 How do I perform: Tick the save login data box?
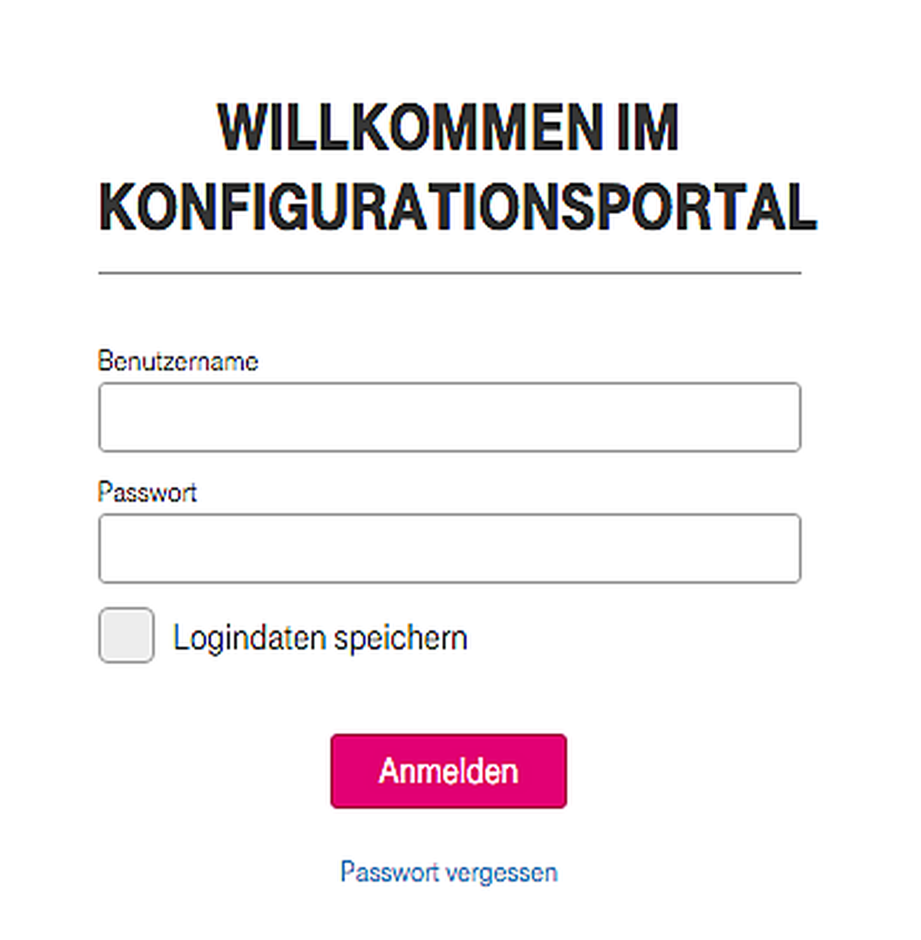(126, 635)
